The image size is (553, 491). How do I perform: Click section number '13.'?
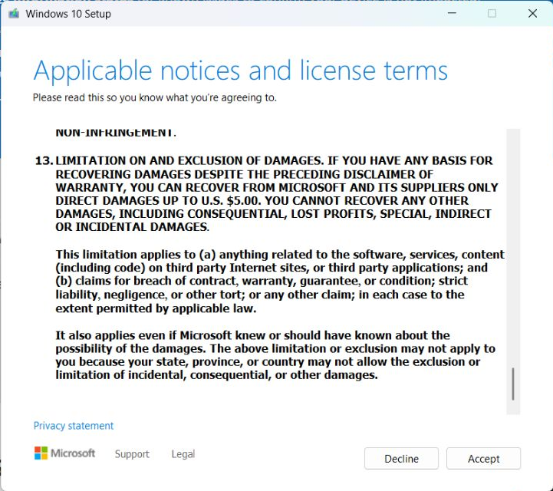pos(44,161)
